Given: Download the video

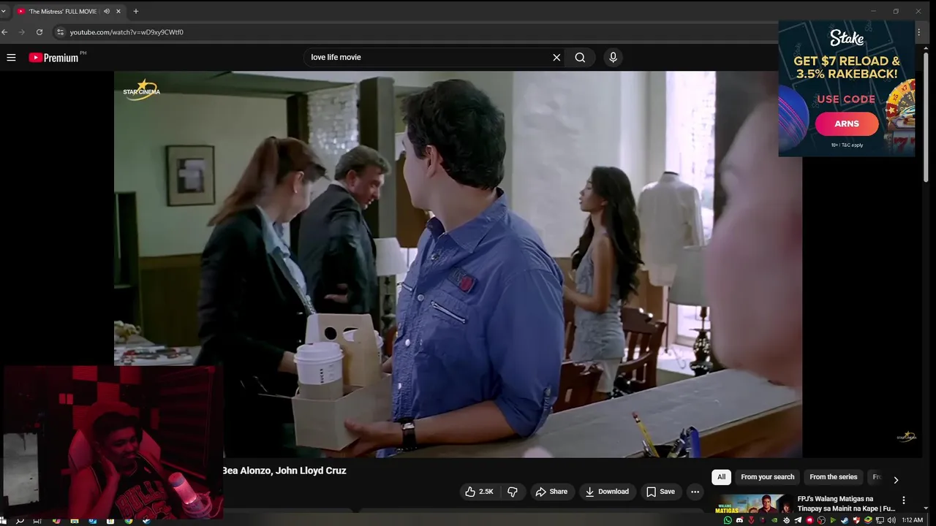Looking at the screenshot, I should tap(607, 492).
